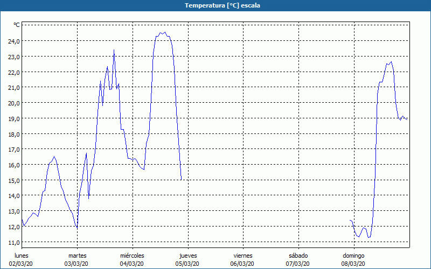This screenshot has height=269, width=431.
Task: Select the 08/03/20 date label
Action: point(353,264)
